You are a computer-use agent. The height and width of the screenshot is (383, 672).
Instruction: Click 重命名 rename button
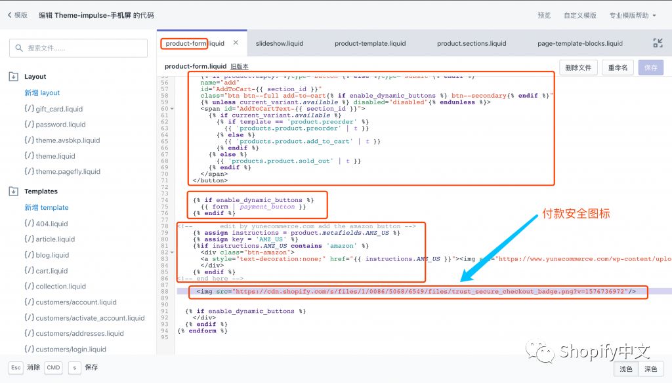tap(618, 68)
